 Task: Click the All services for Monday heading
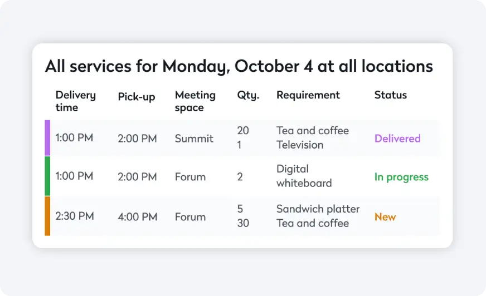(239, 66)
